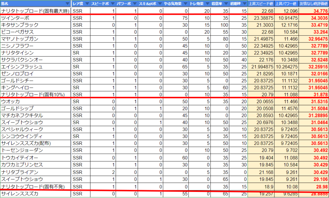
Task: Select the 21.994875 speed value cell
Action: pos(261,67)
